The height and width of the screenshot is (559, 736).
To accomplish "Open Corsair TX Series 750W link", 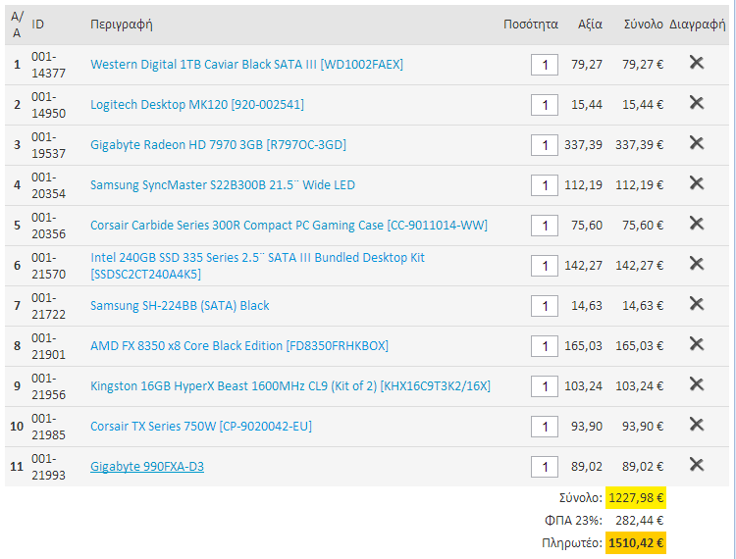I will click(x=201, y=427).
